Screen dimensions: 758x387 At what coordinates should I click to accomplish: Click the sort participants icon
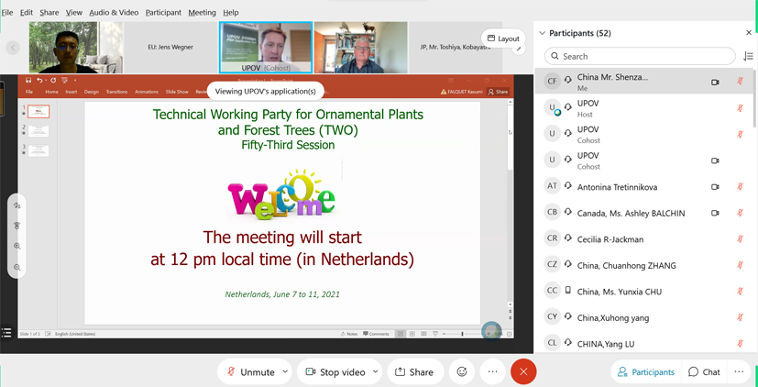748,56
